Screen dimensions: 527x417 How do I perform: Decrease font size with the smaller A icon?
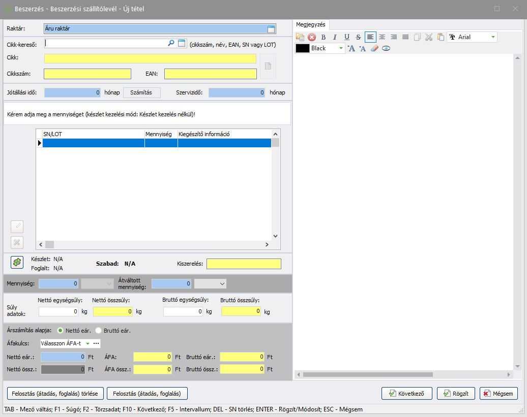tap(362, 48)
